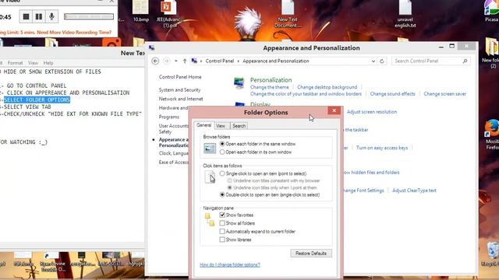The width and height of the screenshot is (499, 280).
Task: Switch to General tab in Folder Options
Action: coord(204,125)
